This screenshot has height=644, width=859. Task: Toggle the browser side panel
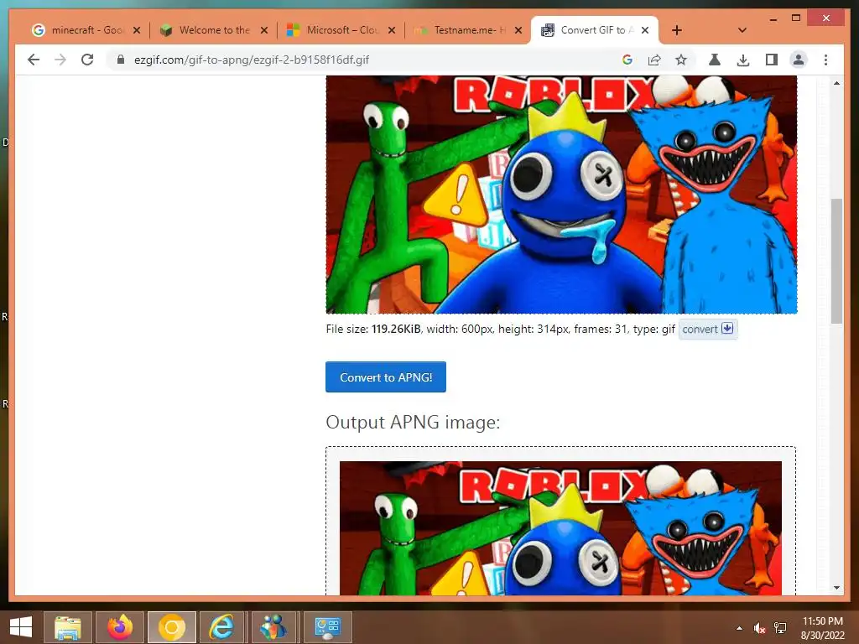[772, 60]
